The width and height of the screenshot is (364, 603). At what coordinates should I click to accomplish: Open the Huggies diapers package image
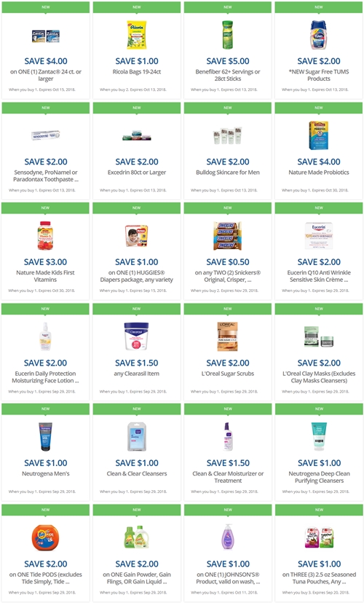(136, 236)
